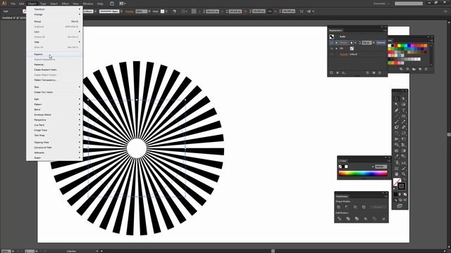
Task: Set the None button in Tools panel
Action: click(405, 194)
